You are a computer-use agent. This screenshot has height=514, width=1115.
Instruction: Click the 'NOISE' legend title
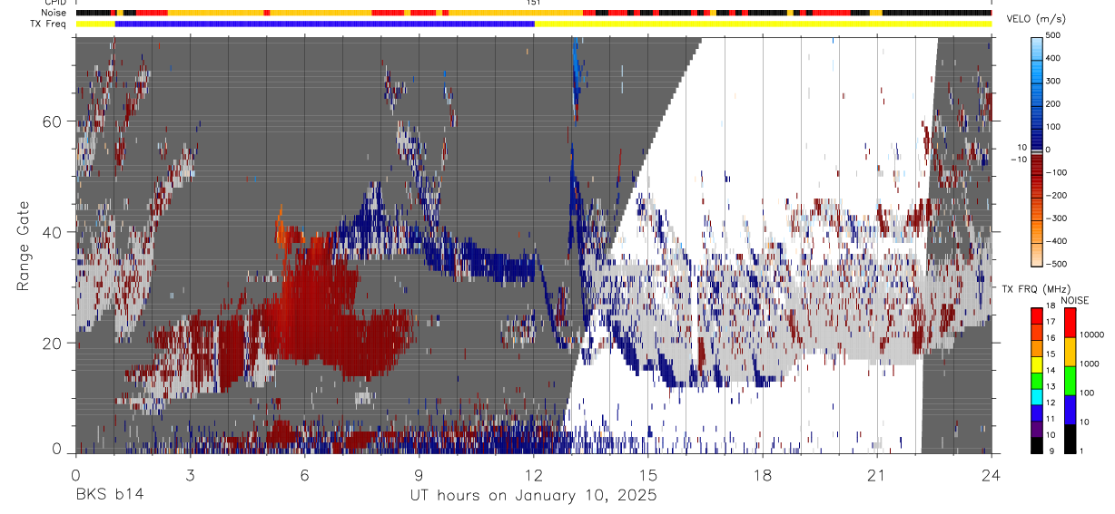click(x=1074, y=300)
